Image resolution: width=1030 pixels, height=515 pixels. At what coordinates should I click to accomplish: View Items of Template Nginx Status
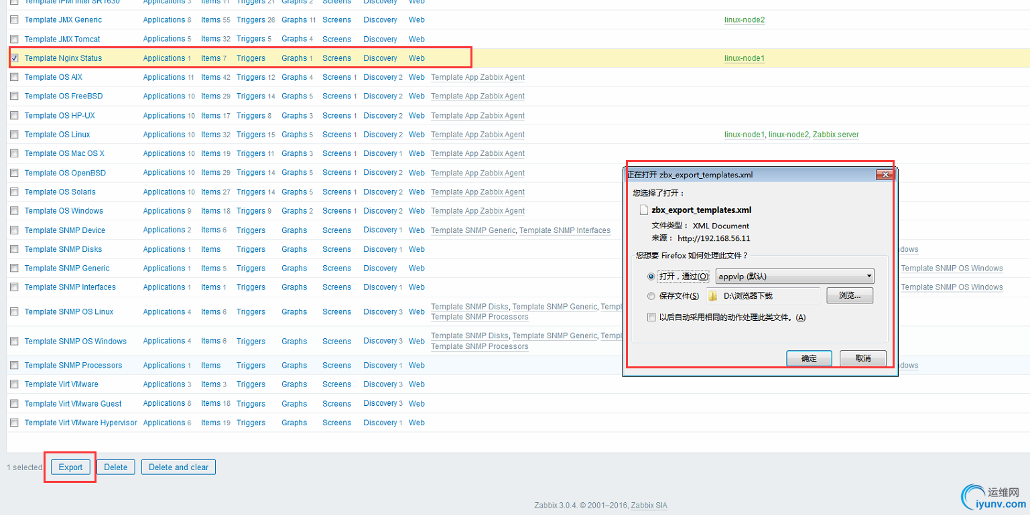(x=210, y=58)
